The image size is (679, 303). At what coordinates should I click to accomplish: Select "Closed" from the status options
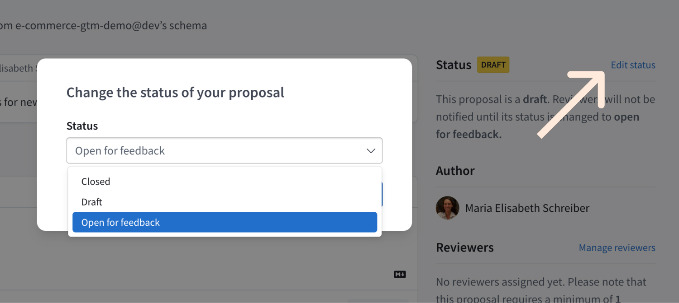(x=96, y=182)
